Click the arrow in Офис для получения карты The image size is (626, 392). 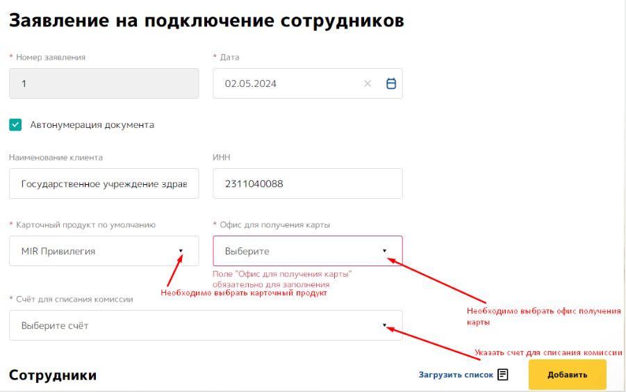384,251
